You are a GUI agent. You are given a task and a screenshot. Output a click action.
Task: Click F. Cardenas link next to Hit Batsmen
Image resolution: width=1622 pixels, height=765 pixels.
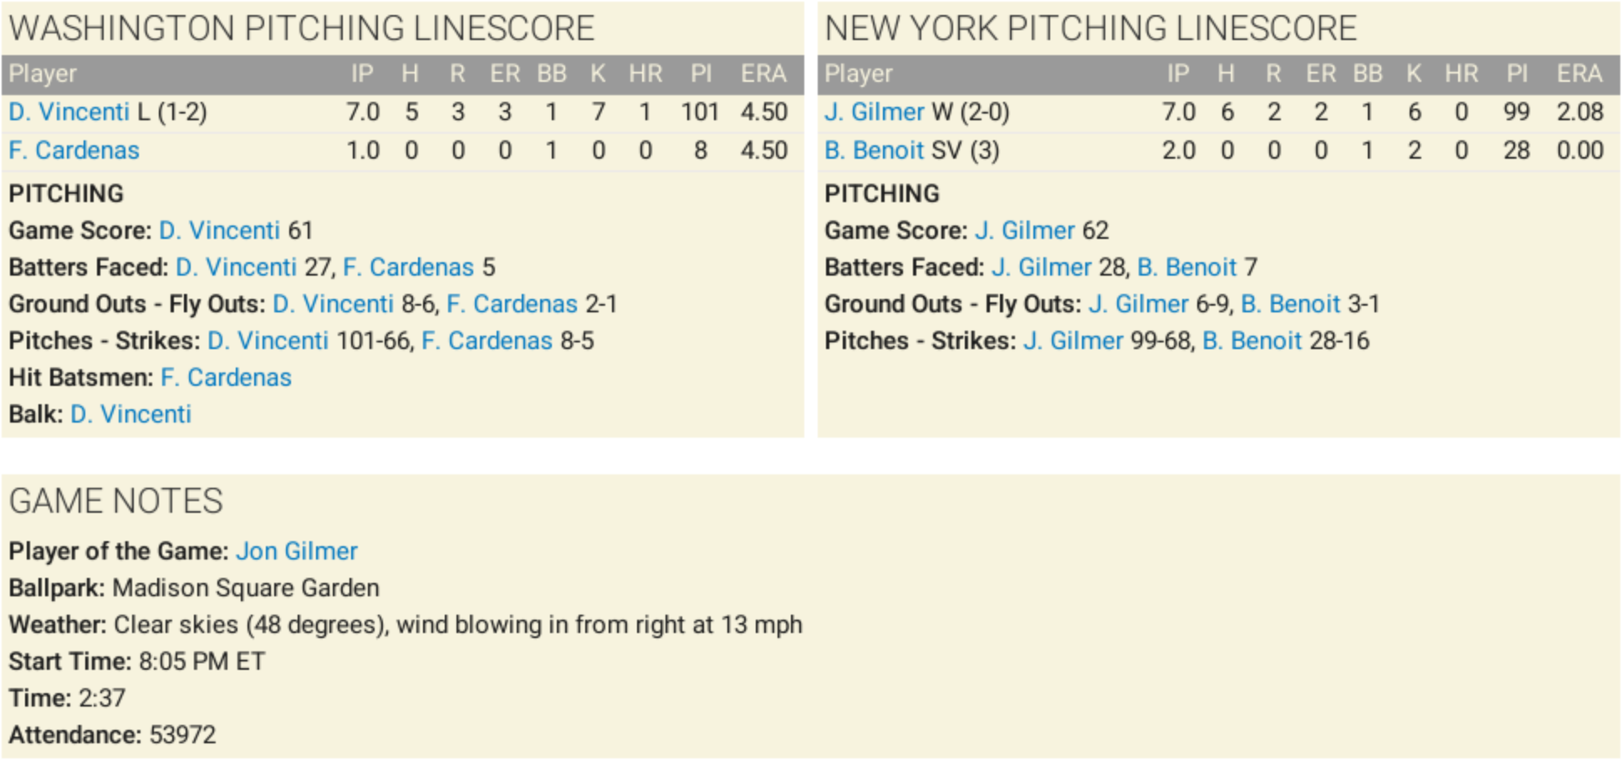(226, 377)
